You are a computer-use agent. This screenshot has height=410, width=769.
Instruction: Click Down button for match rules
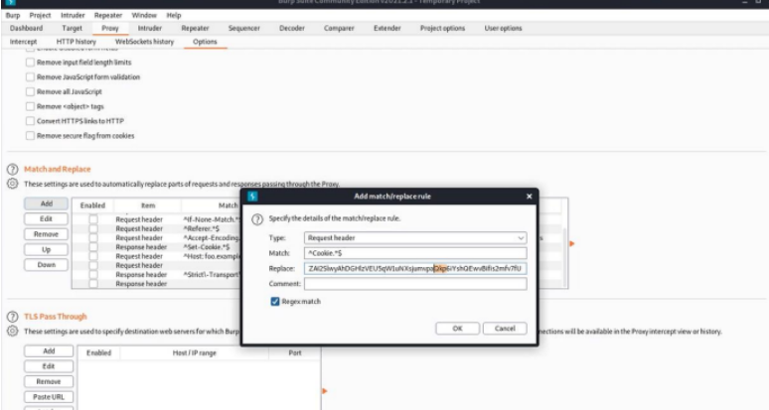coord(46,264)
